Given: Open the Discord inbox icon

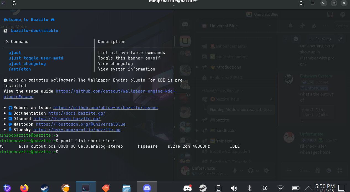Looking at the screenshot, I should pyautogui.click(x=330, y=14).
